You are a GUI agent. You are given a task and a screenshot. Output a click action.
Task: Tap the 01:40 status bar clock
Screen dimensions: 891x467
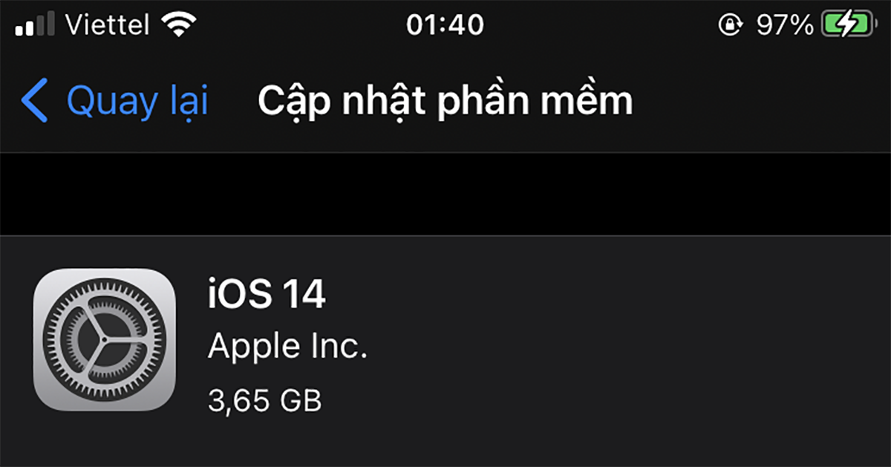[446, 26]
